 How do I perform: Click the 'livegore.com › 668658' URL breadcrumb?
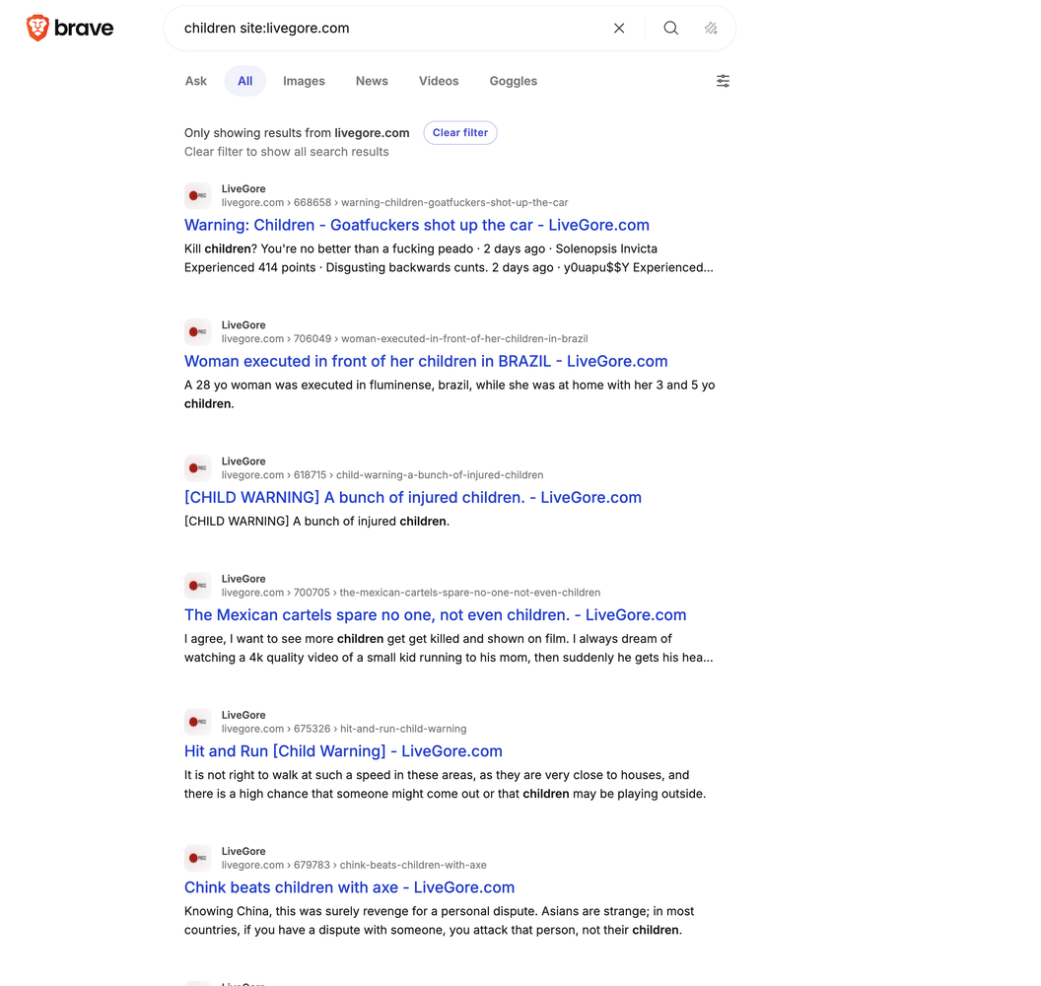(395, 202)
